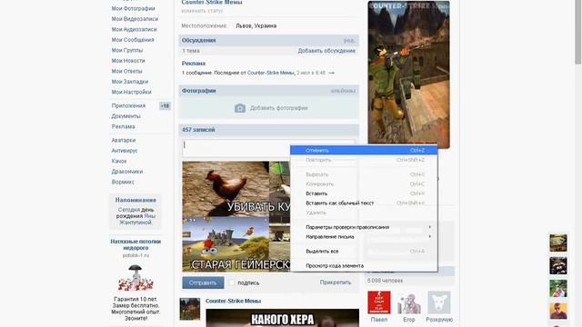Open Мои Аудиозаписи in sidebar
Image resolution: width=582 pixels, height=327 pixels.
(x=134, y=29)
